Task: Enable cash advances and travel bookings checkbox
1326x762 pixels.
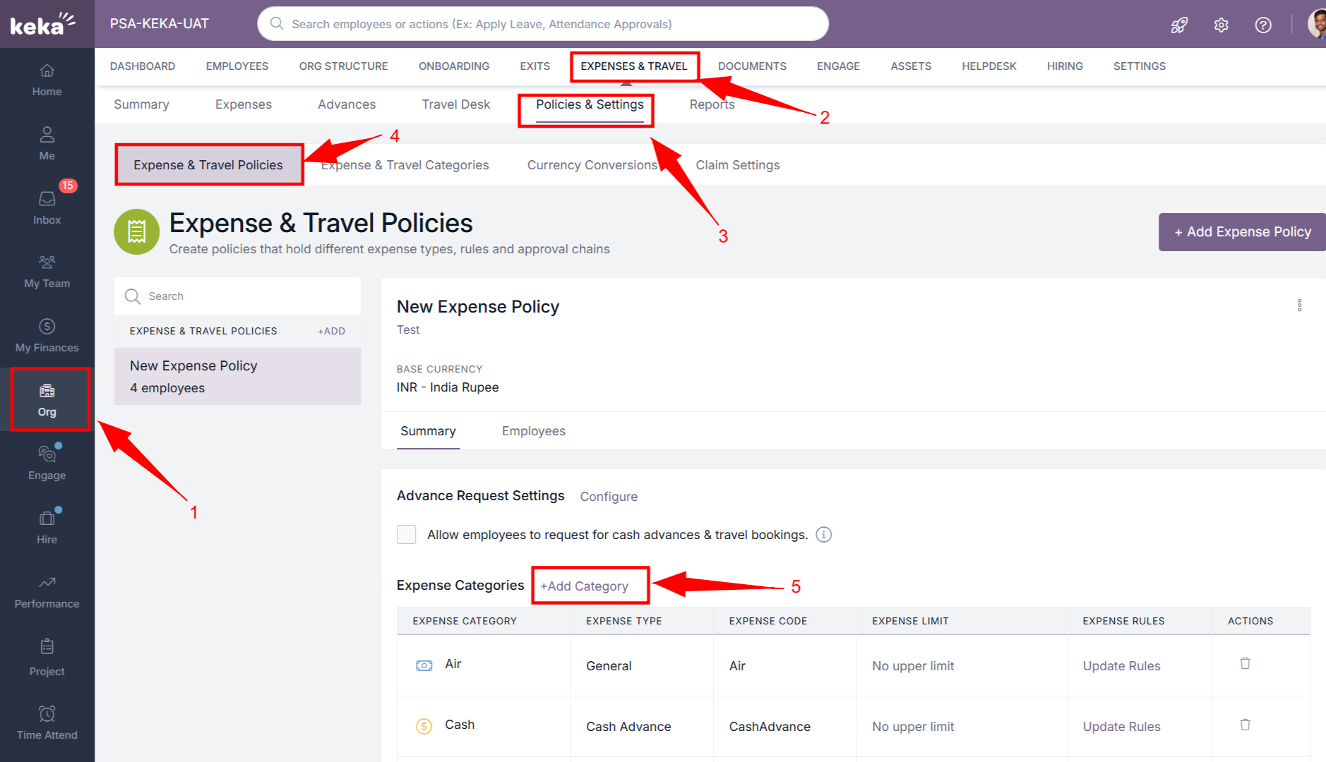Action: [407, 535]
